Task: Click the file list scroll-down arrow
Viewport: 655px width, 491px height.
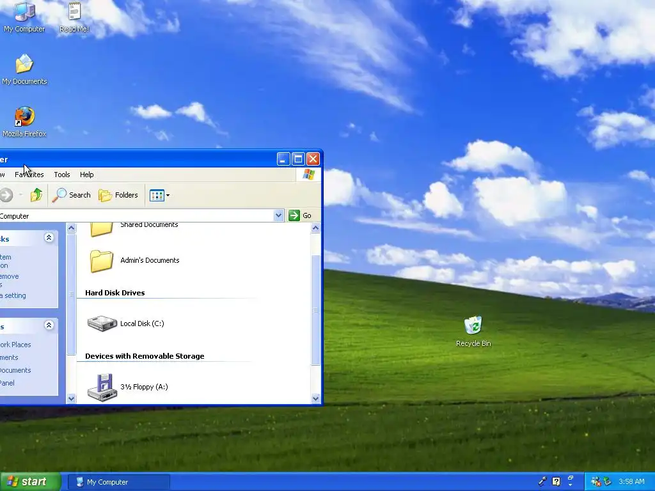Action: click(x=316, y=398)
